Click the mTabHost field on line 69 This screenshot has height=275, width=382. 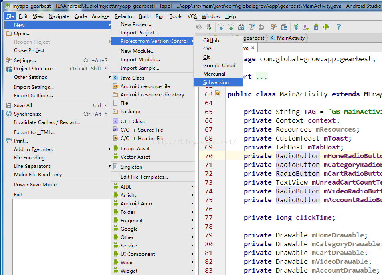coord(323,147)
